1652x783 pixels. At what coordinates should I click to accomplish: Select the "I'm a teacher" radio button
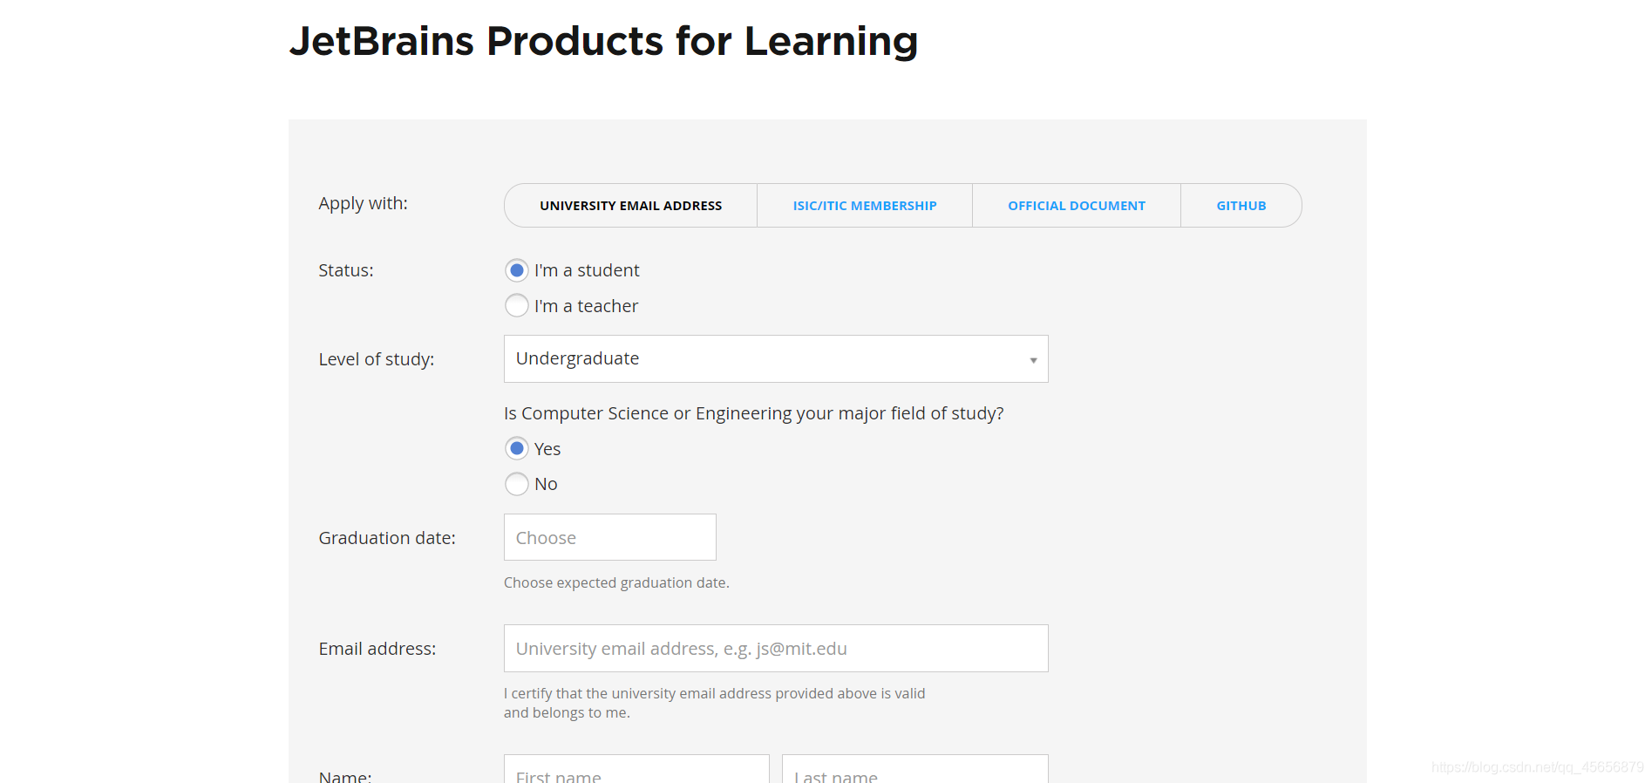(517, 306)
